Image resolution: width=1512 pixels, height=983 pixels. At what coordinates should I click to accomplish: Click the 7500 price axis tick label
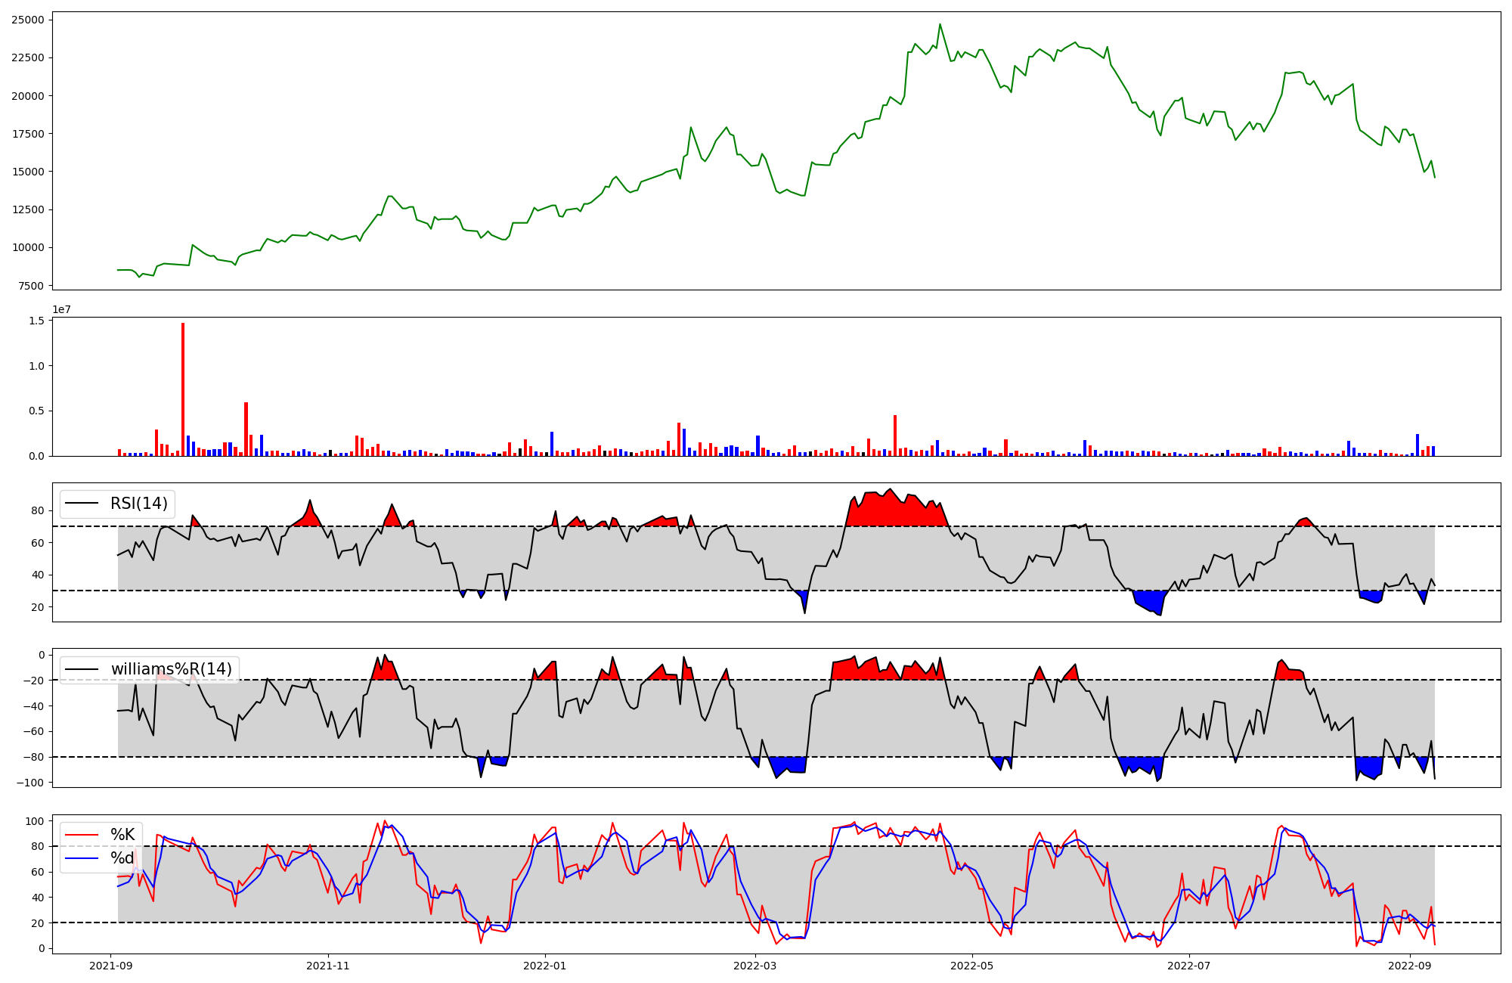point(30,286)
